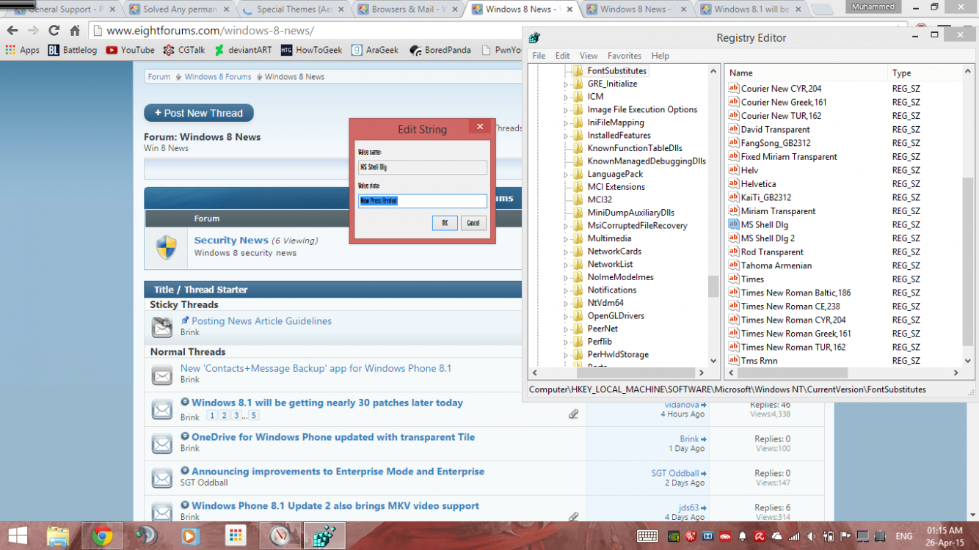Open Edit menu in Registry Editor
This screenshot has width=979, height=550.
(562, 56)
